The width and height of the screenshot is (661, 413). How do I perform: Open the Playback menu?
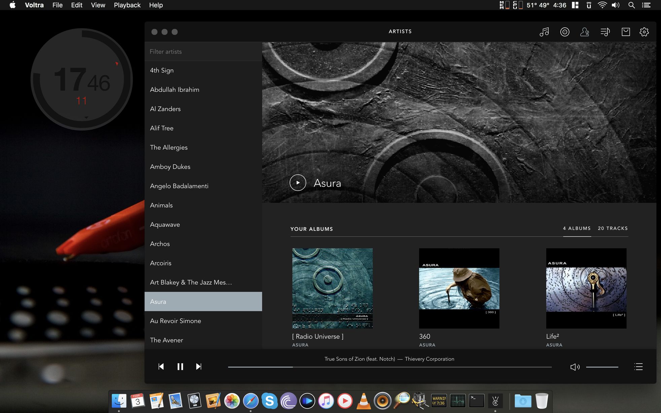pyautogui.click(x=127, y=5)
